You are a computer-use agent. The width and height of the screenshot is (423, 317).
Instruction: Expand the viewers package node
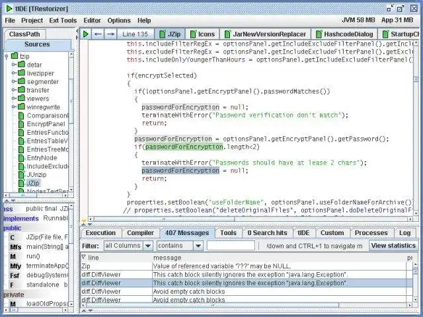[x=13, y=98]
